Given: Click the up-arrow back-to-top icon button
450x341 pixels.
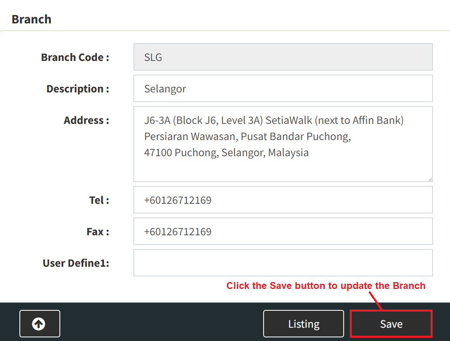Looking at the screenshot, I should pyautogui.click(x=40, y=324).
